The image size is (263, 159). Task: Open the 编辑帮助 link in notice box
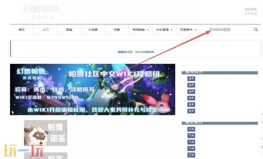pos(125,52)
